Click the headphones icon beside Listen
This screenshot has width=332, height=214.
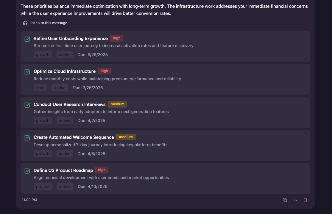click(25, 23)
